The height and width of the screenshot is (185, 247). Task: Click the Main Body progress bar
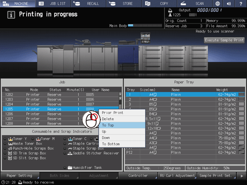pos(145,26)
